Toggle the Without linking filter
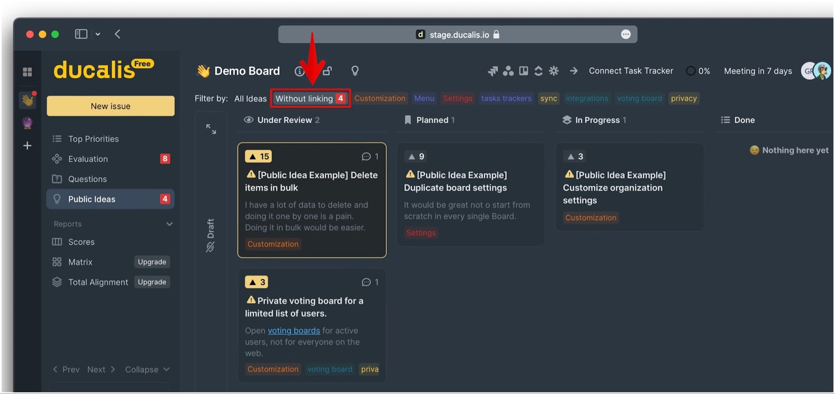This screenshot has width=835, height=394. click(x=311, y=99)
